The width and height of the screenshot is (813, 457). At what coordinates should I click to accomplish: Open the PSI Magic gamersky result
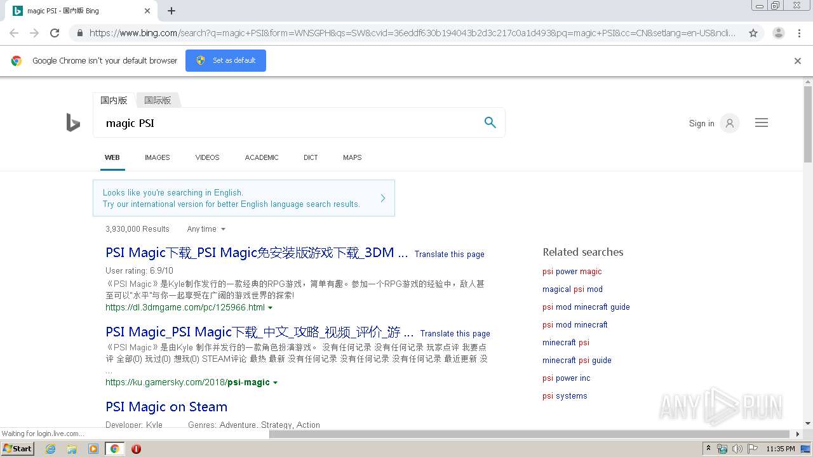[260, 332]
